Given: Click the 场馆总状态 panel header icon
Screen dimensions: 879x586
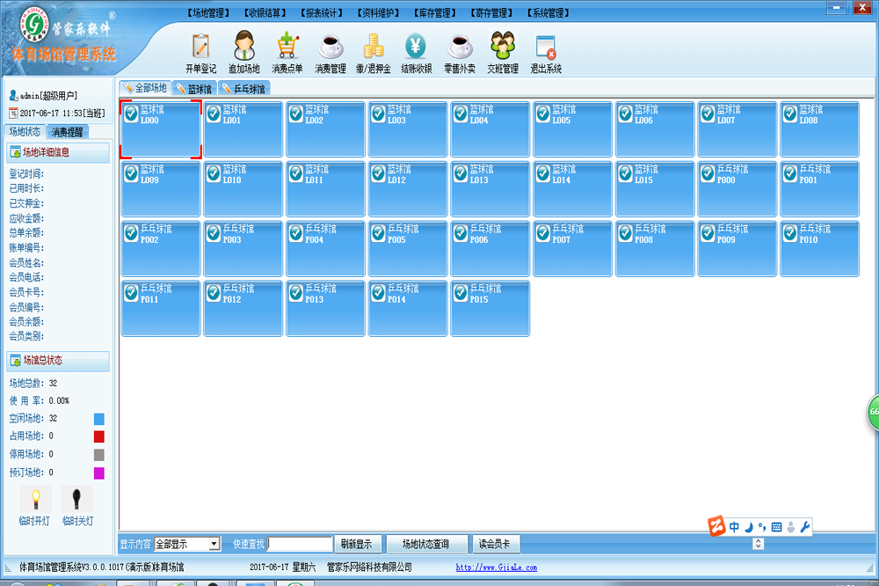Looking at the screenshot, I should [x=16, y=361].
